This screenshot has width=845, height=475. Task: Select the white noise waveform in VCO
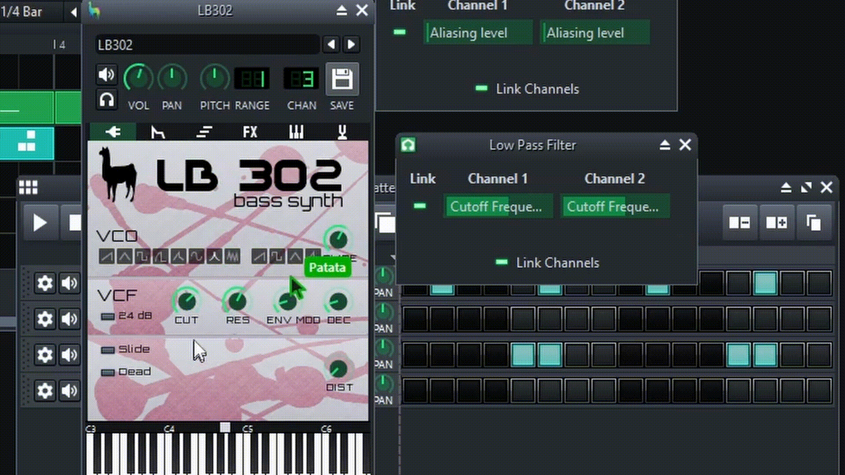pyautogui.click(x=232, y=256)
